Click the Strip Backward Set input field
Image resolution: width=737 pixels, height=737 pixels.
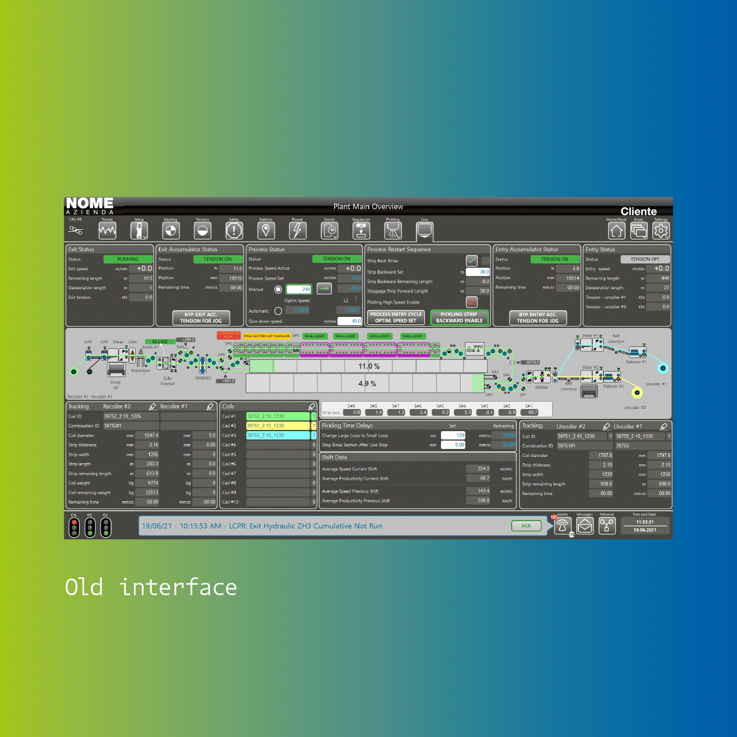478,271
